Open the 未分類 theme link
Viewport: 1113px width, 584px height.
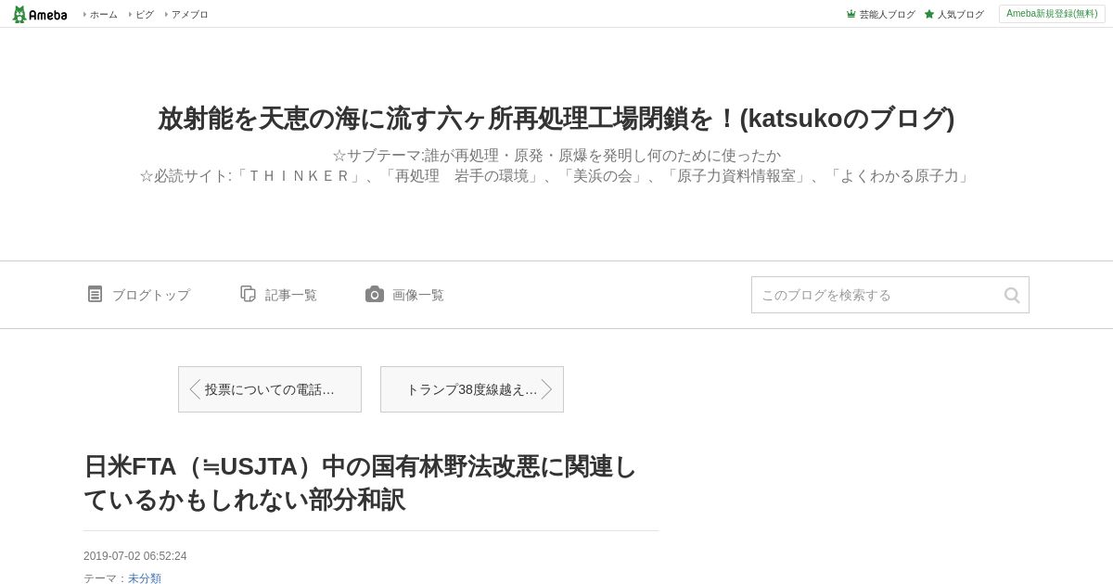(145, 578)
